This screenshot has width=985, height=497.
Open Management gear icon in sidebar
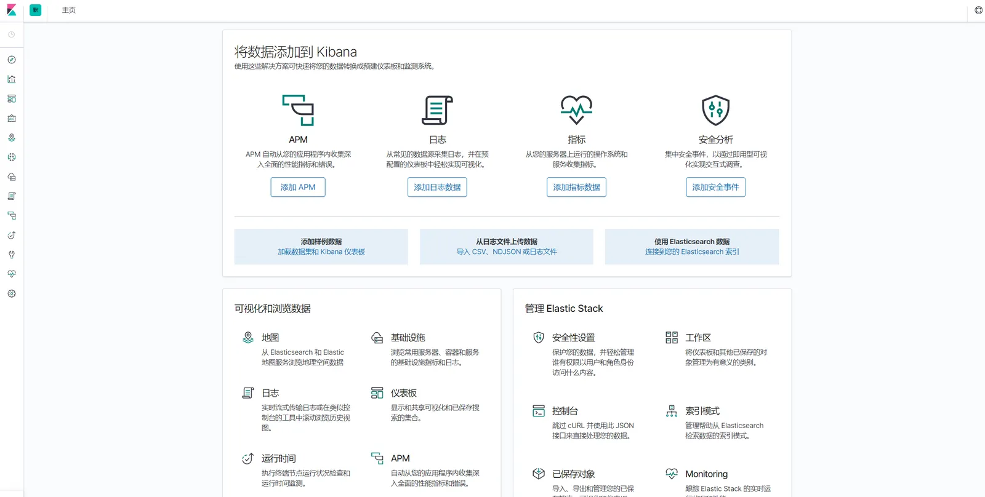pyautogui.click(x=11, y=293)
